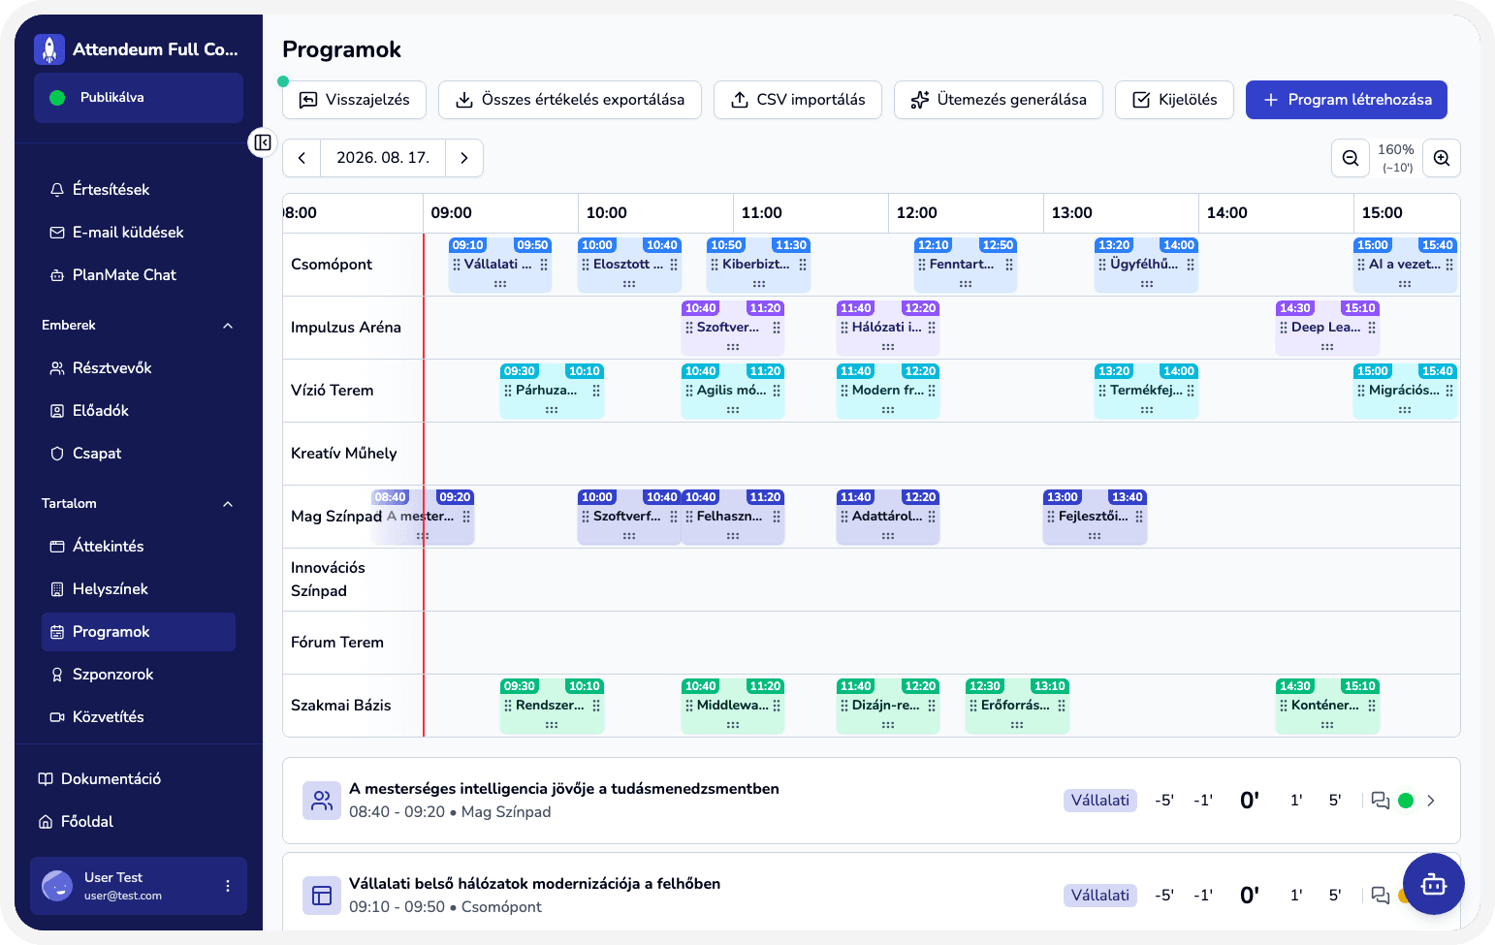
Task: Open Áttekintés overview
Action: [139, 547]
